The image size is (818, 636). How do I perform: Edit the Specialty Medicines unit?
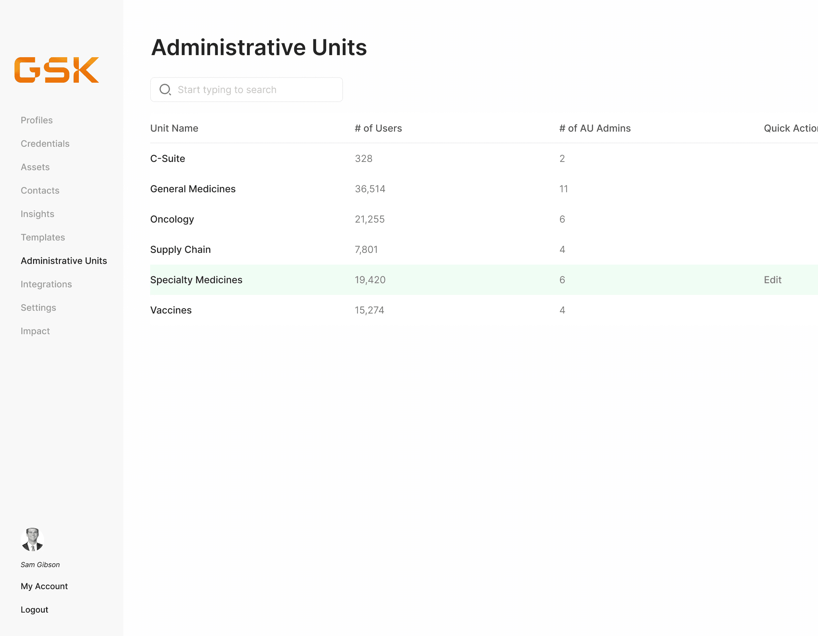click(773, 280)
